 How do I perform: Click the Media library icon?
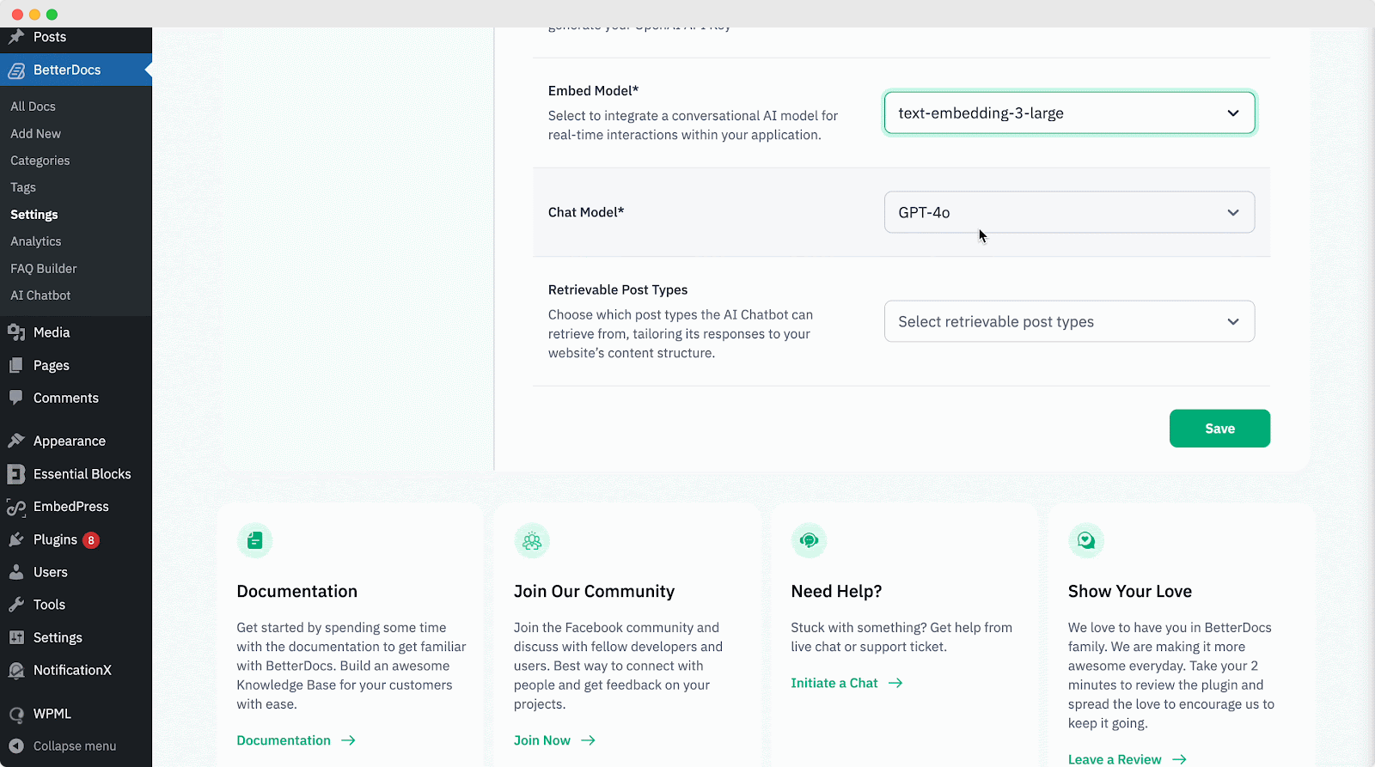click(16, 332)
